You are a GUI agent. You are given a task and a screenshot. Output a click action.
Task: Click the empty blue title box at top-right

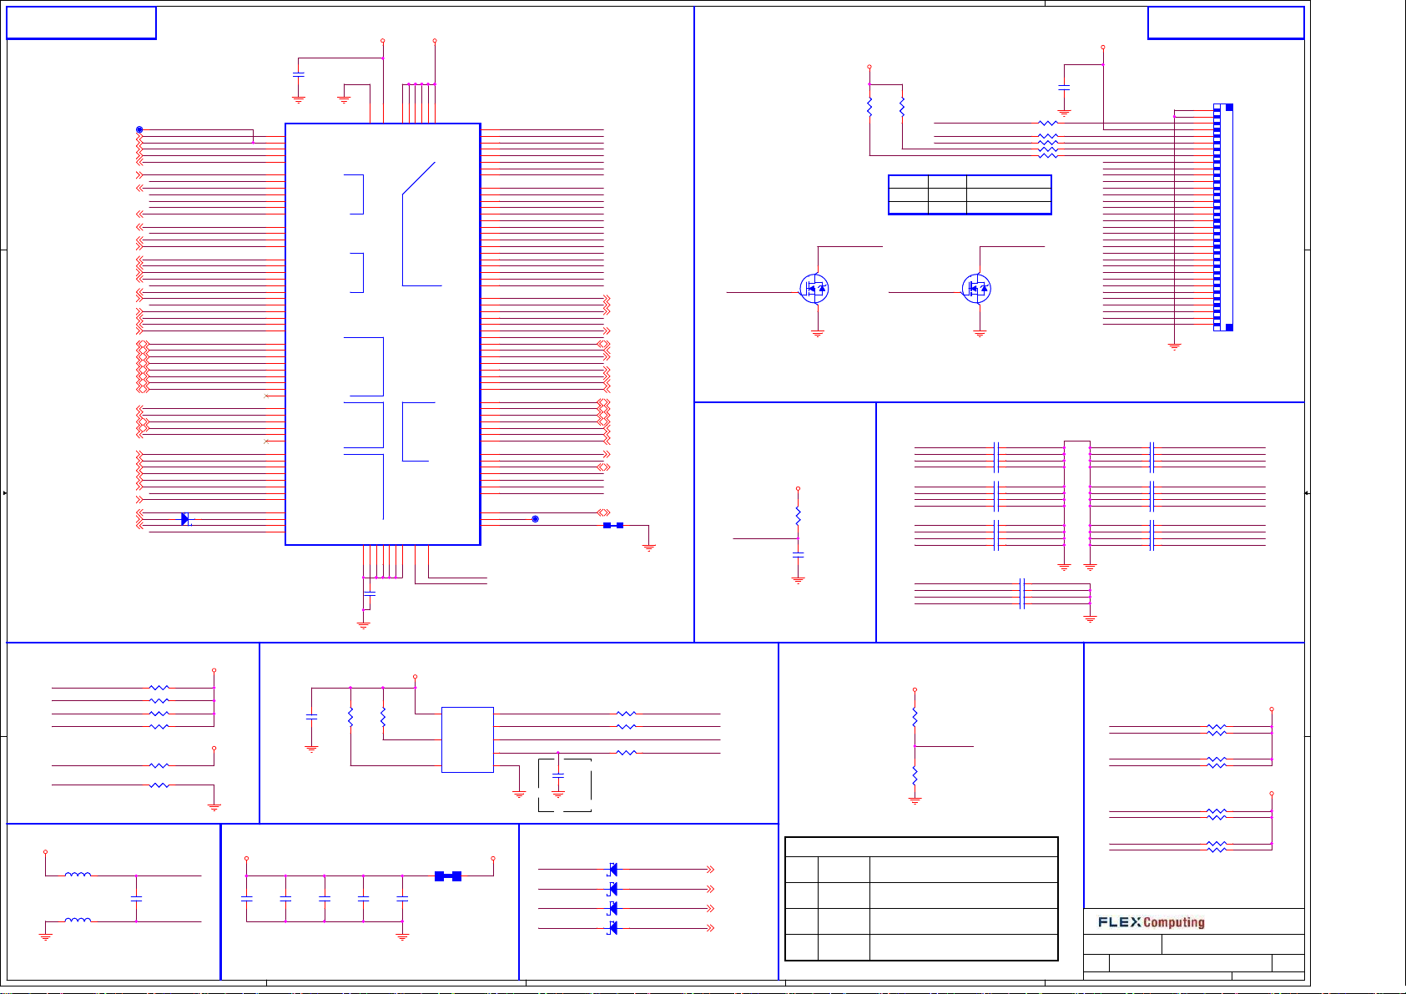click(x=1226, y=23)
